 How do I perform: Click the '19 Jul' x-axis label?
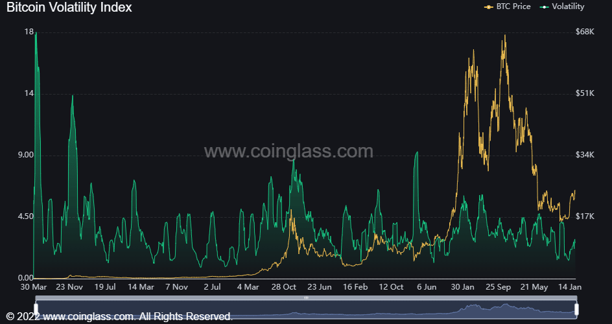point(105,287)
